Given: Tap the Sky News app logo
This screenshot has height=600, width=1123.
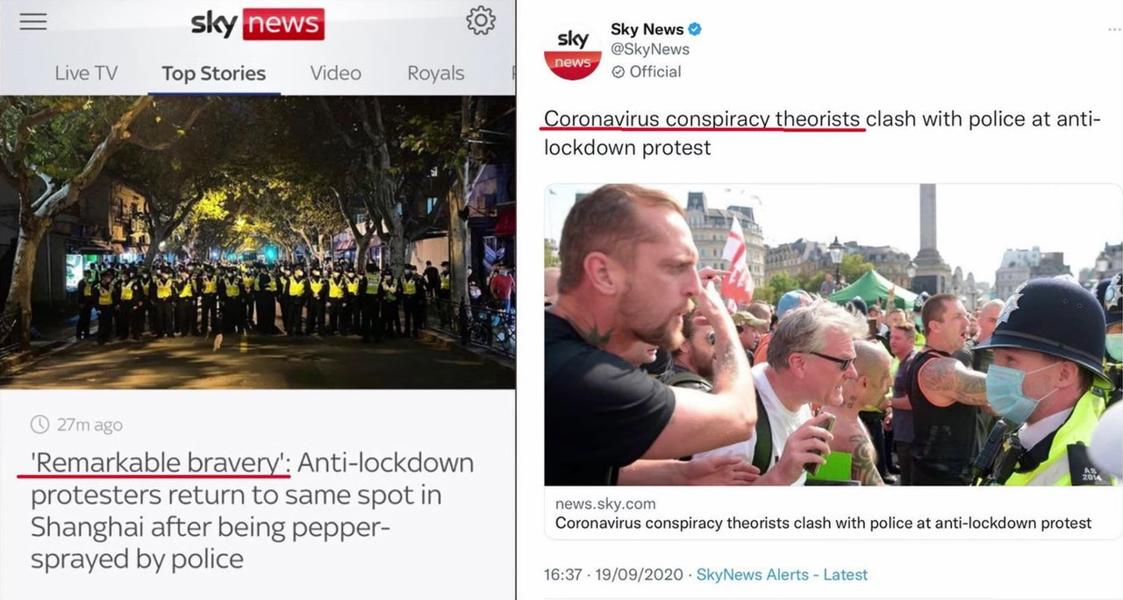Looking at the screenshot, I should pyautogui.click(x=258, y=23).
